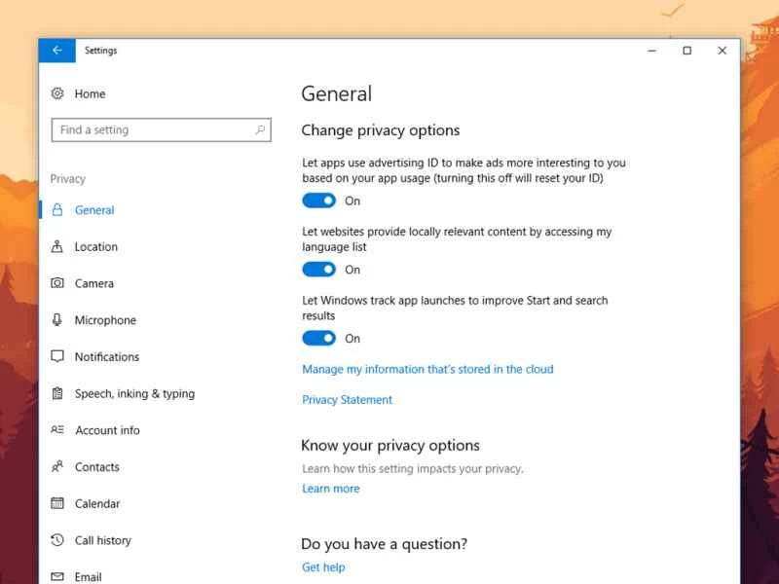Select the Email icon at bottom
Viewport: 779px width, 584px height.
coord(56,574)
